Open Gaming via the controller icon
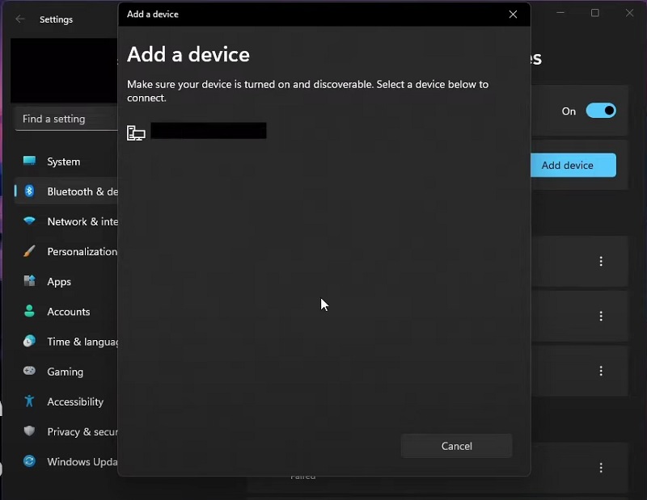Image resolution: width=647 pixels, height=500 pixels. tap(29, 372)
